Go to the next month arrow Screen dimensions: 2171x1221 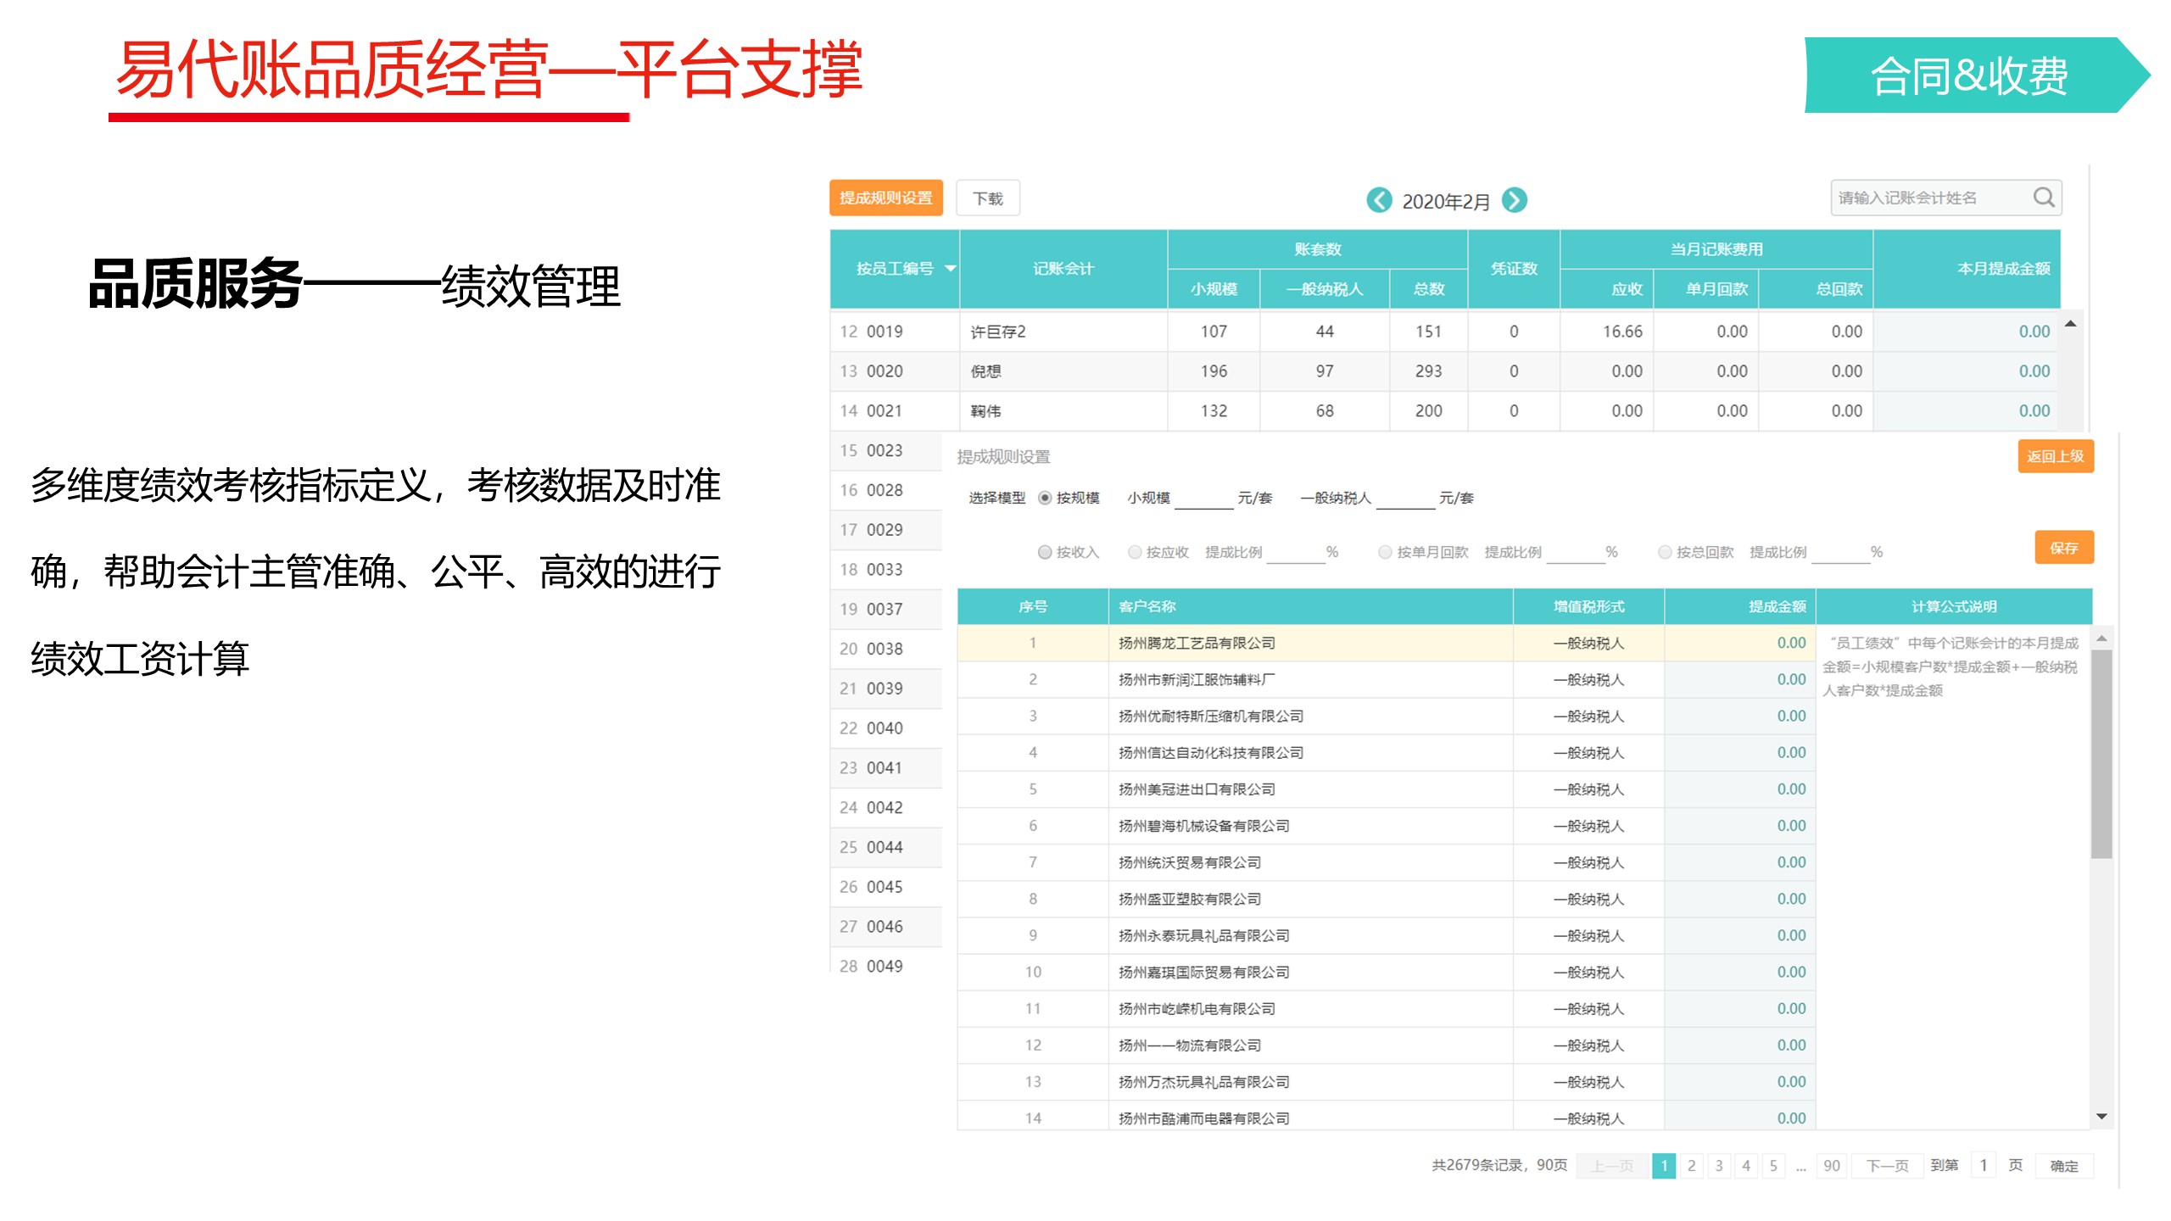coord(1514,200)
